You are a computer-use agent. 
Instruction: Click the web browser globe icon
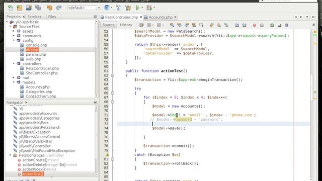(107, 8)
